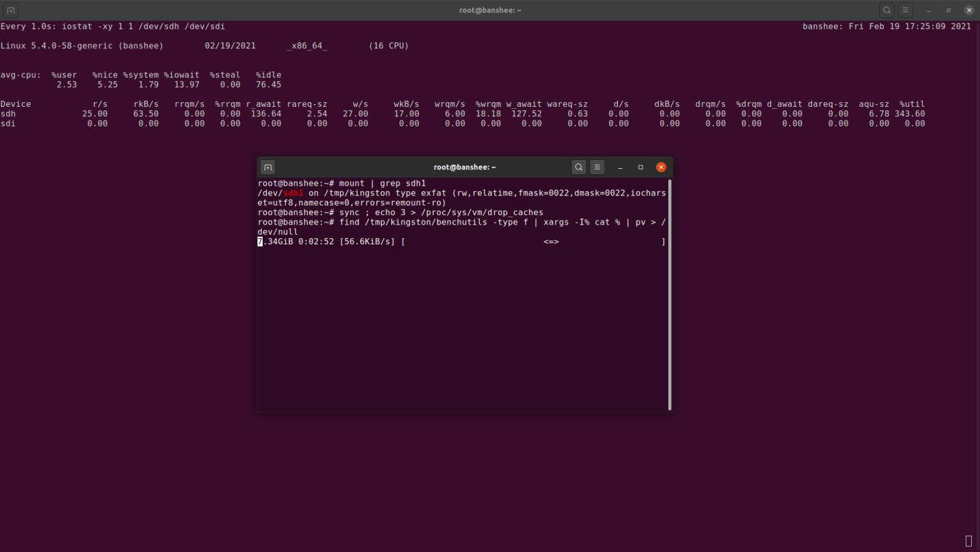Click search icon in the fullscreen terminal header
Screen dimensions: 980x552
[x=887, y=10]
